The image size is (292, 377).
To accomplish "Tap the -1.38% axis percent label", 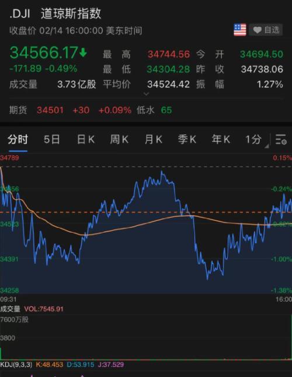I will pyautogui.click(x=281, y=290).
